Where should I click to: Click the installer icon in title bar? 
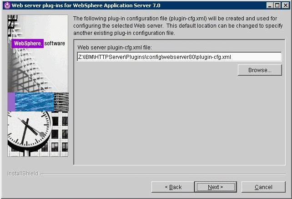(7, 5)
